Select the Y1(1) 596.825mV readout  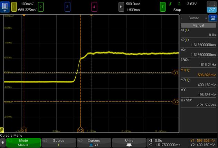tap(198, 72)
